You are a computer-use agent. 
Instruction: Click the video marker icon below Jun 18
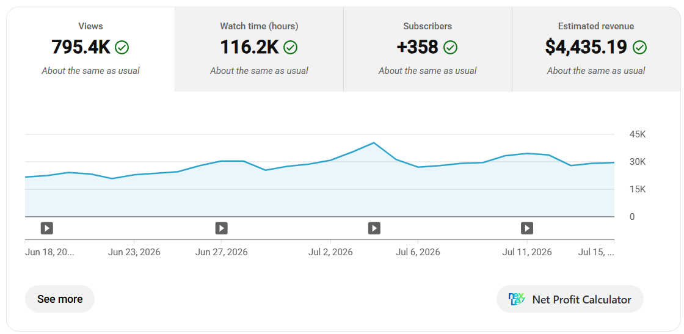point(46,228)
